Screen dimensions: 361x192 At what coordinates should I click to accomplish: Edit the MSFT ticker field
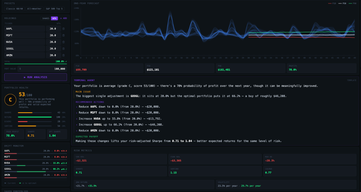pyautogui.click(x=25, y=36)
